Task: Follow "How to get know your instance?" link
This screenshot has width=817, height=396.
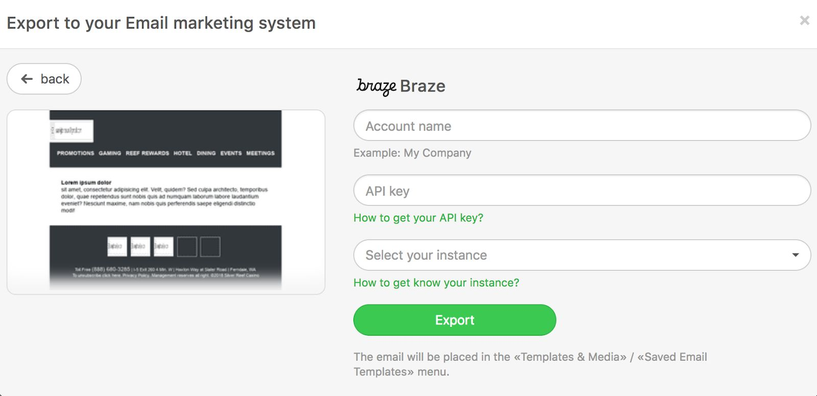Action: click(x=436, y=283)
